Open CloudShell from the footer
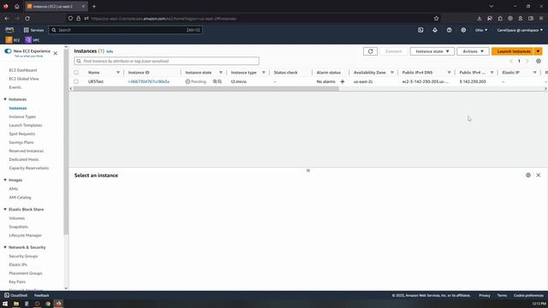The image size is (548, 308). pyautogui.click(x=15, y=295)
